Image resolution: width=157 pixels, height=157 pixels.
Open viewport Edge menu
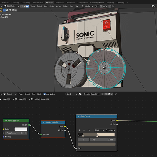point(65,6)
